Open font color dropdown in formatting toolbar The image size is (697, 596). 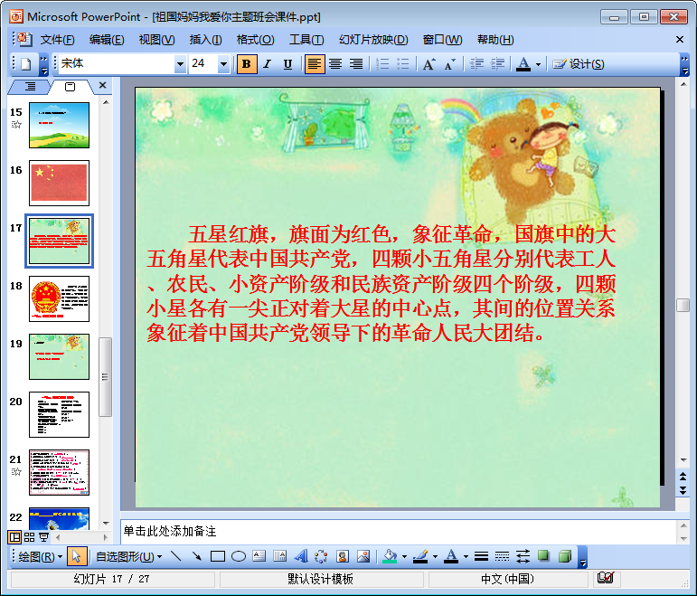[x=538, y=64]
